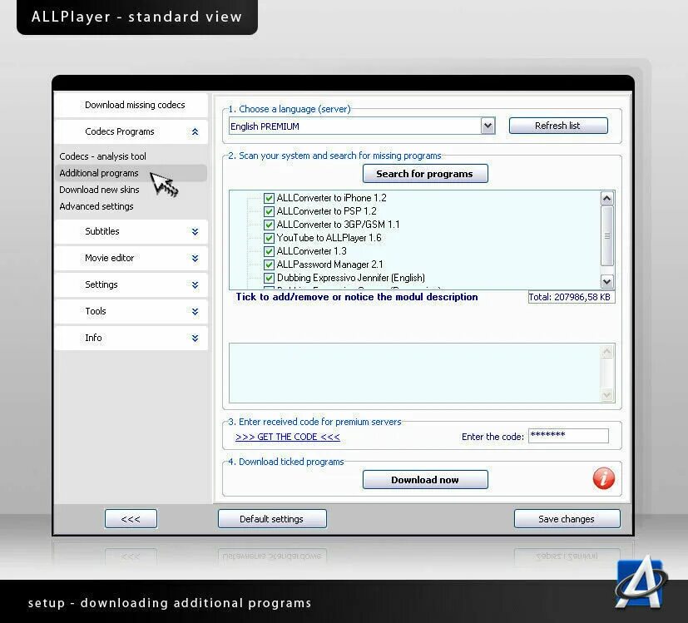Image resolution: width=688 pixels, height=623 pixels.
Task: Click Search for programs button
Action: (x=425, y=174)
